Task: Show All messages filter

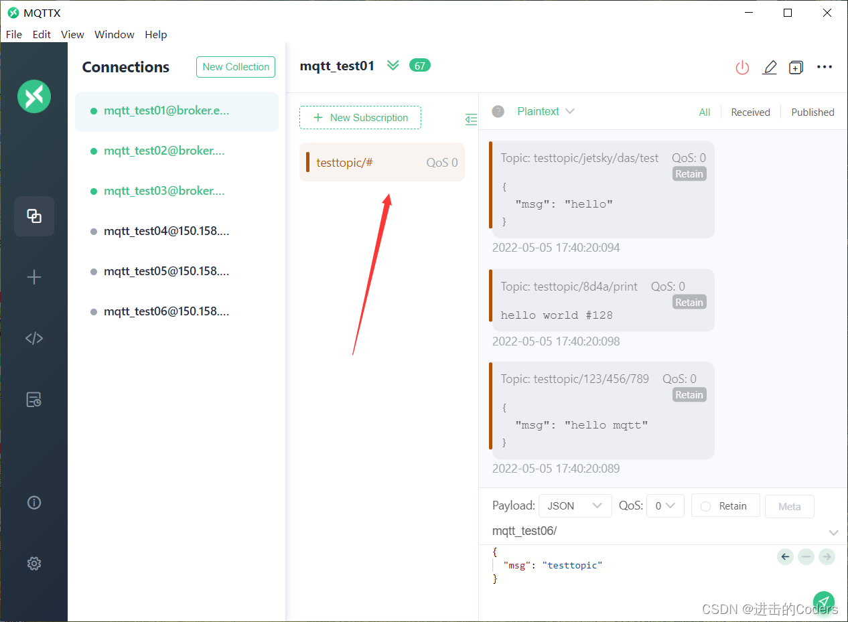Action: point(705,112)
